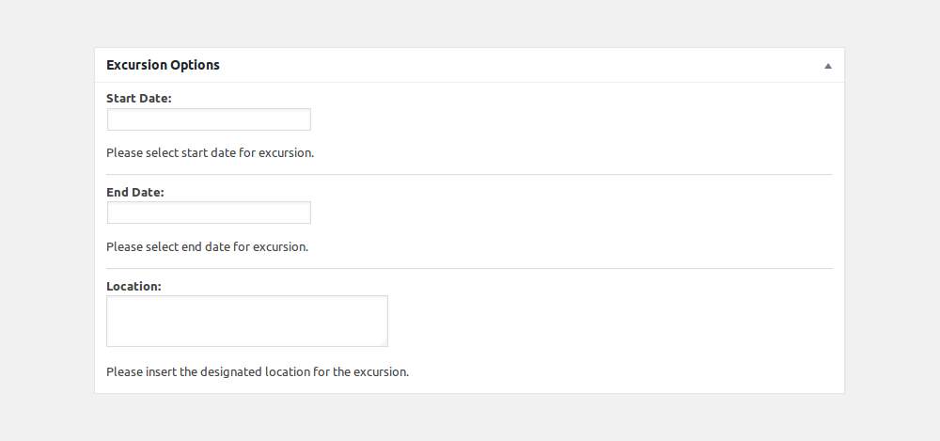Click the 'Excursion Options' panel title
This screenshot has width=940, height=441.
click(163, 65)
